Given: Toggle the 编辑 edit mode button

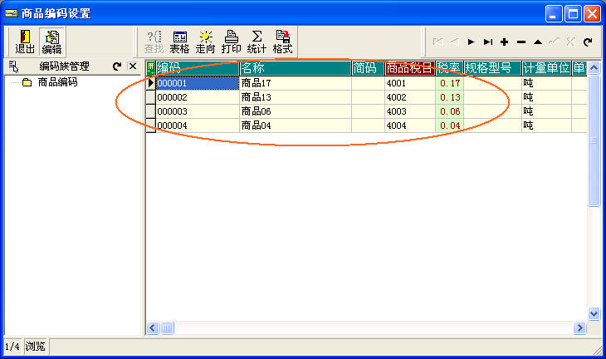Looking at the screenshot, I should tap(51, 42).
